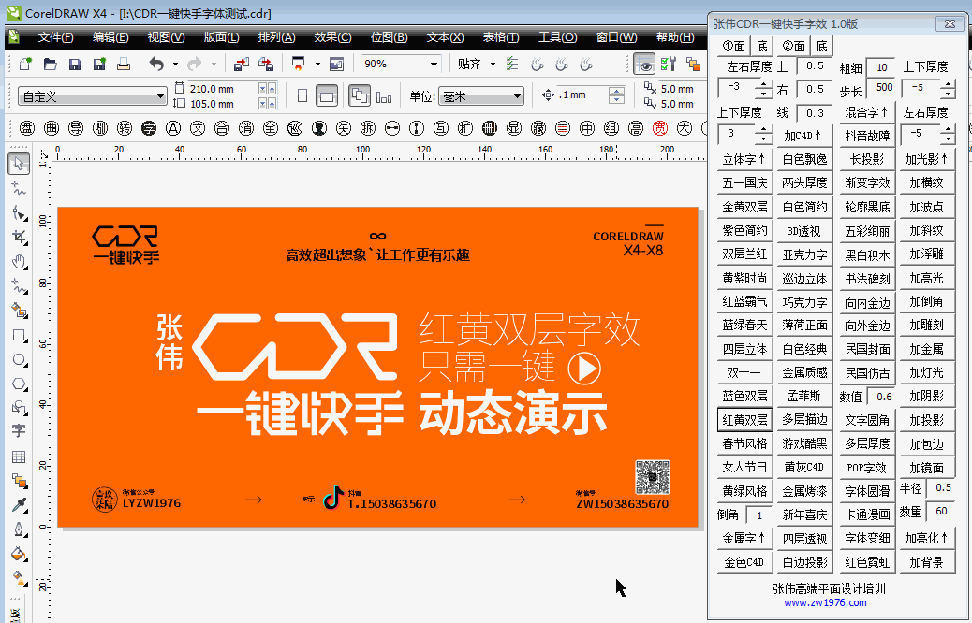
Task: Click the circled 曲 plugin icon
Action: tap(52, 128)
